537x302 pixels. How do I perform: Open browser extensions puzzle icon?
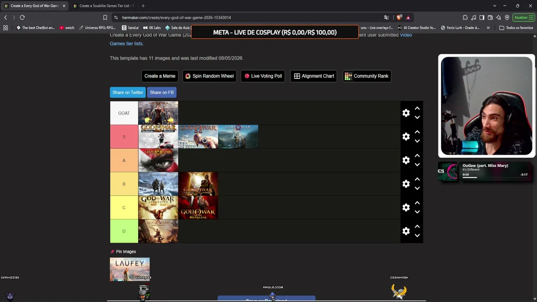[x=465, y=18]
